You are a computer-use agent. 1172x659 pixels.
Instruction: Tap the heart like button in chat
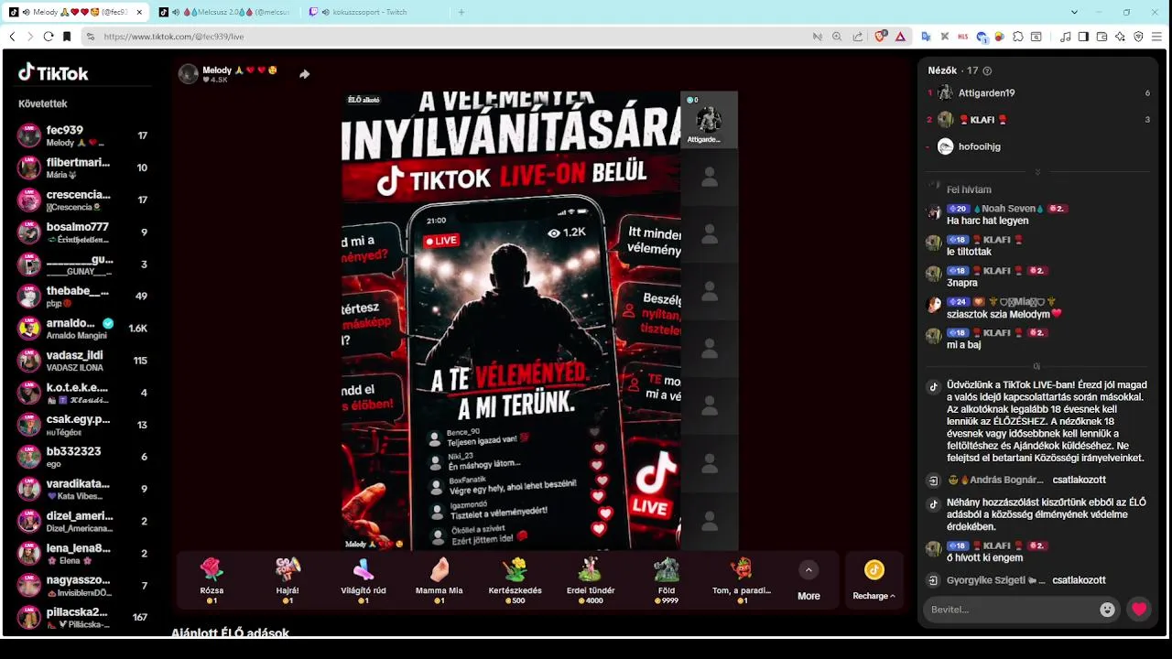coord(1139,610)
